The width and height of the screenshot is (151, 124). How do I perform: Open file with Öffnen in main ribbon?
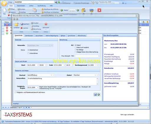[x=12, y=9]
